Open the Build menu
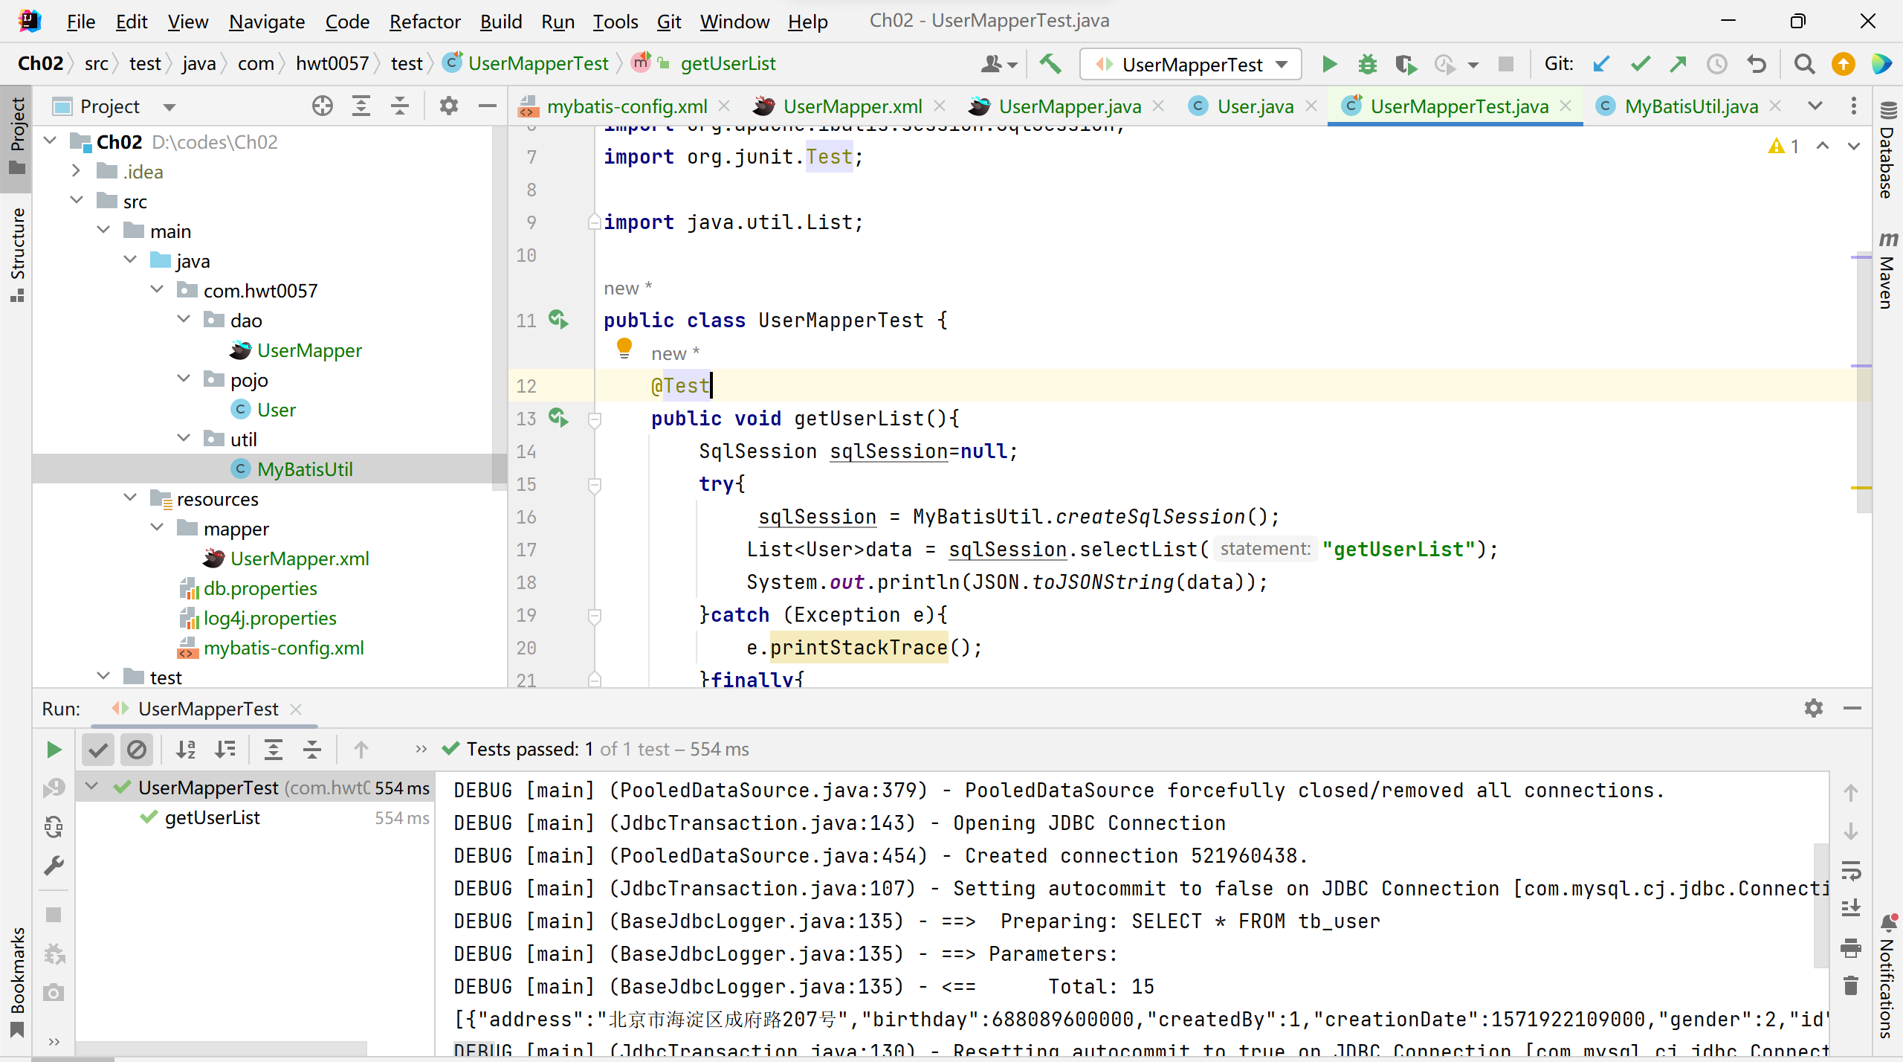This screenshot has width=1903, height=1062. click(501, 22)
